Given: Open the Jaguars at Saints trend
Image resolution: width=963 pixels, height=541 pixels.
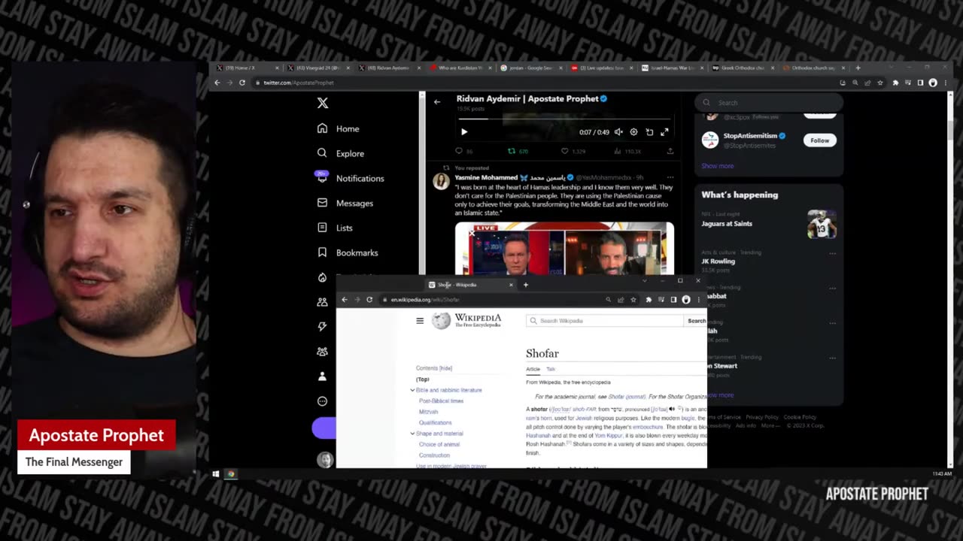Looking at the screenshot, I should pyautogui.click(x=727, y=223).
